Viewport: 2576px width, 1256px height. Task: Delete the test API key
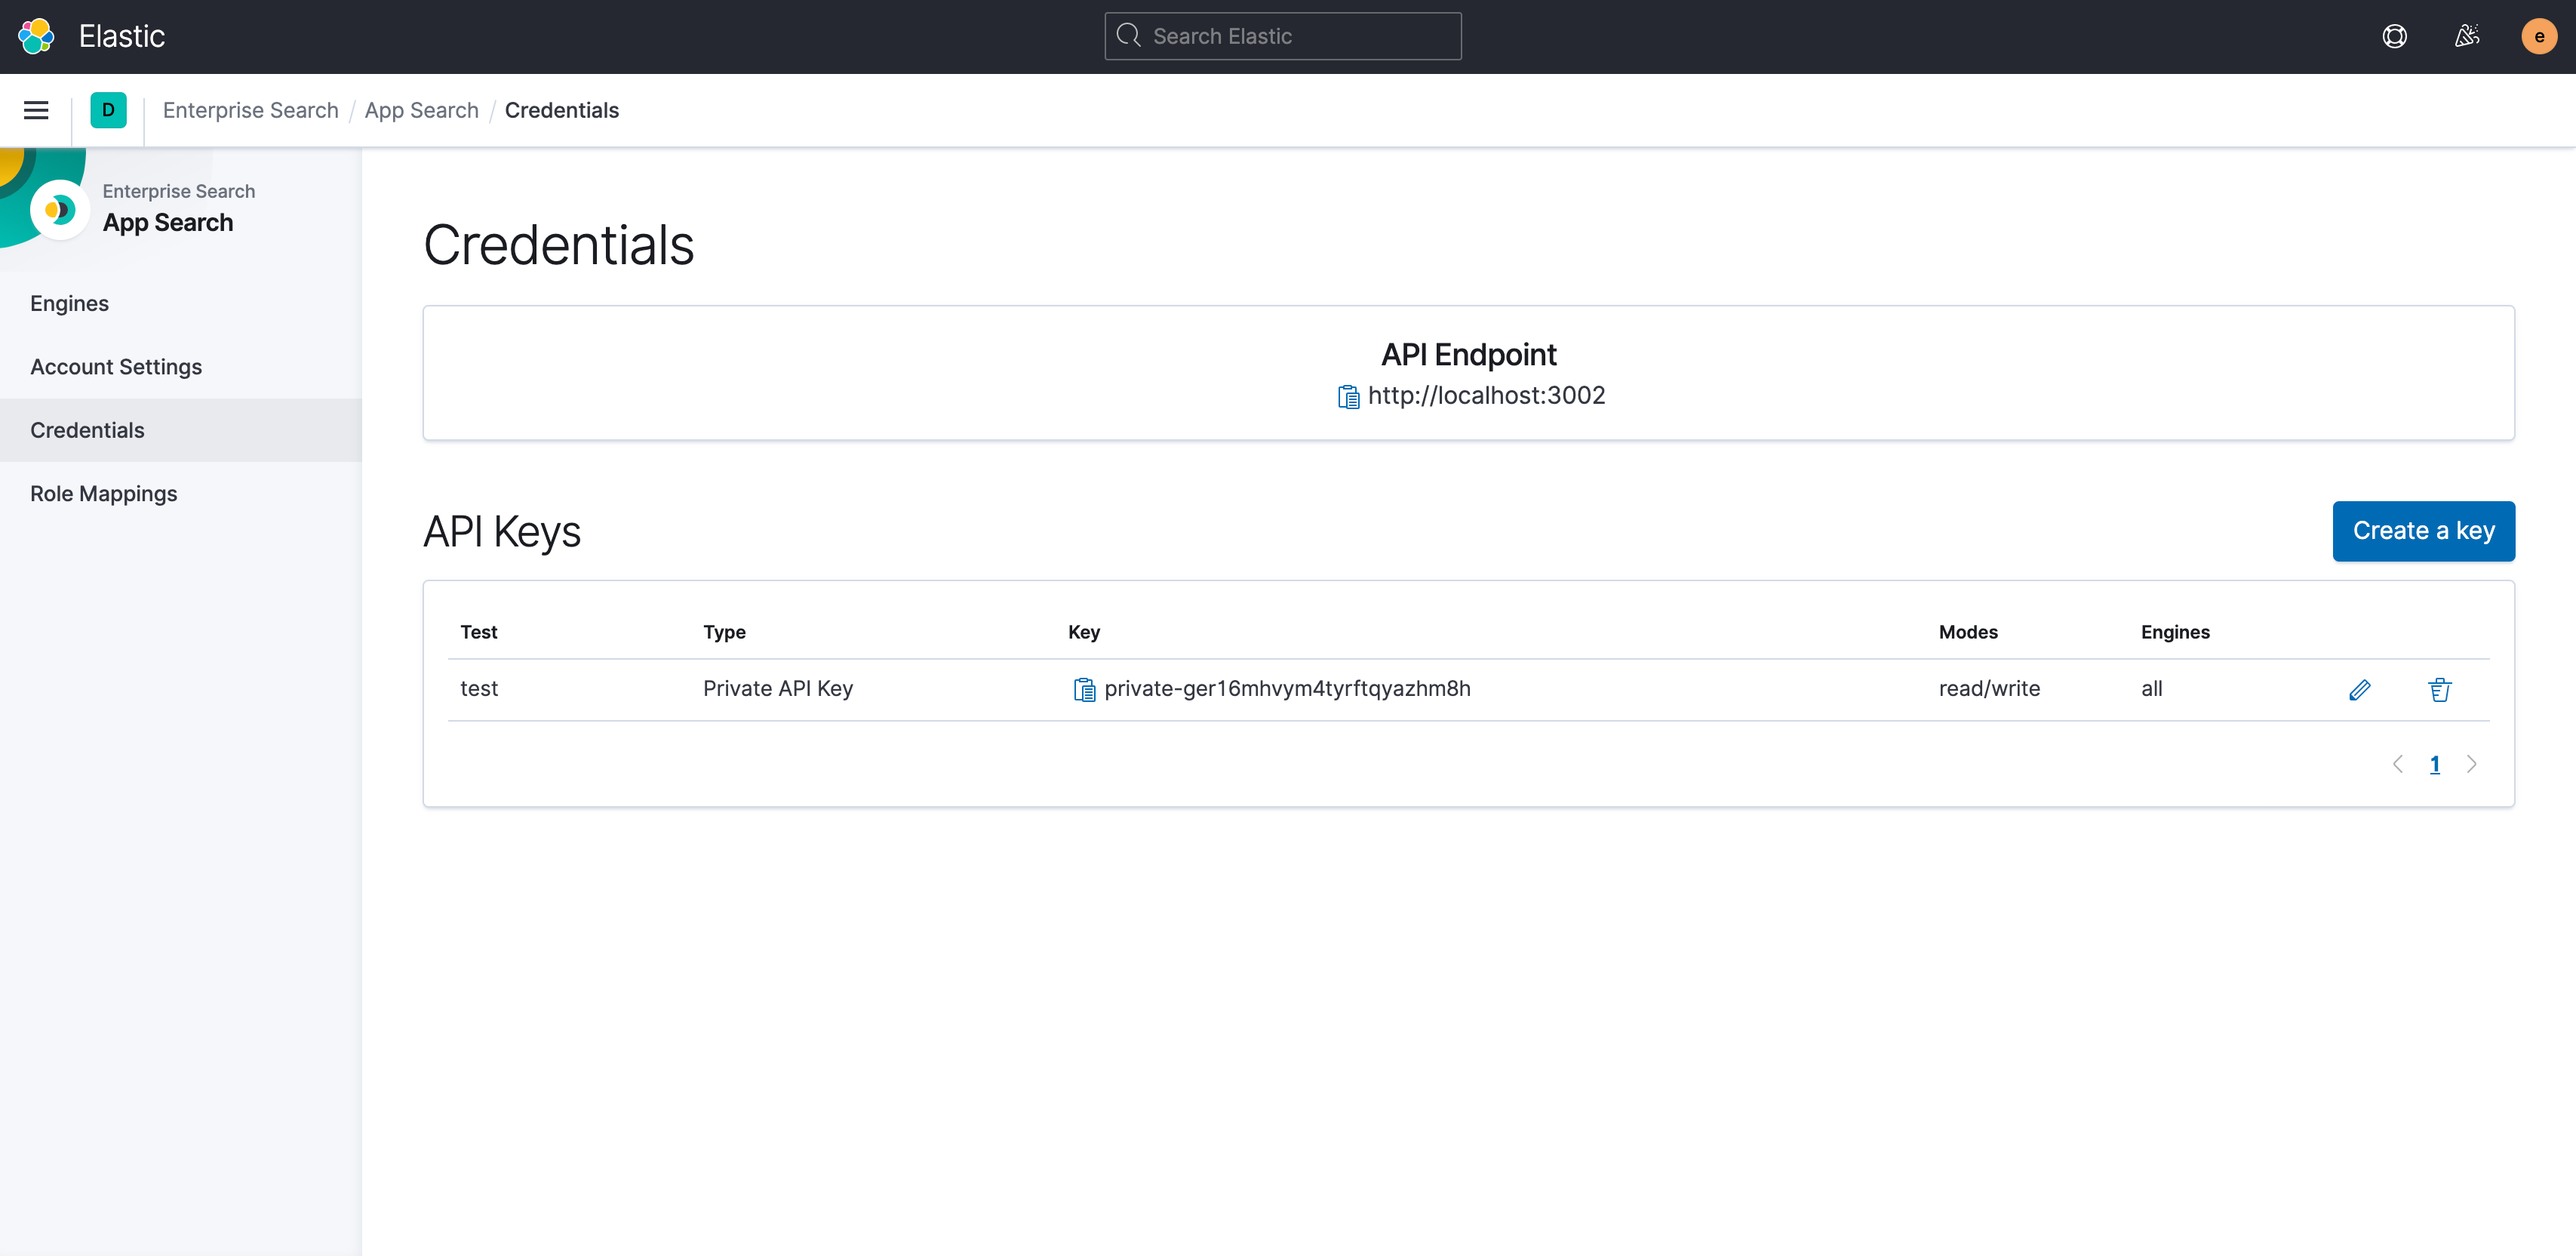point(2439,689)
